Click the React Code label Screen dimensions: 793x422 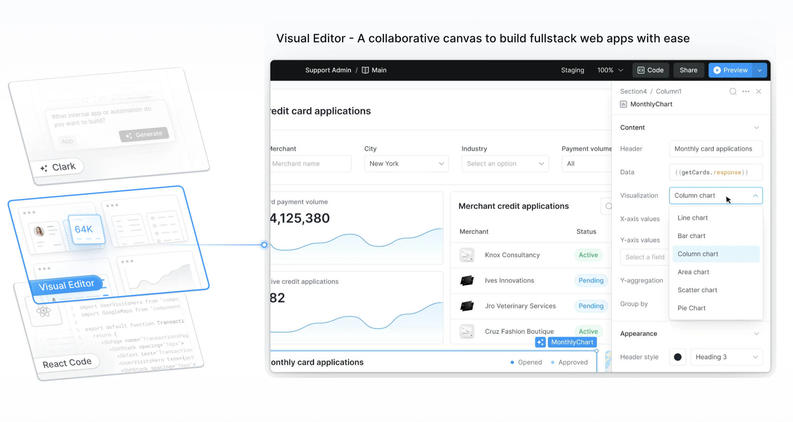(x=67, y=363)
